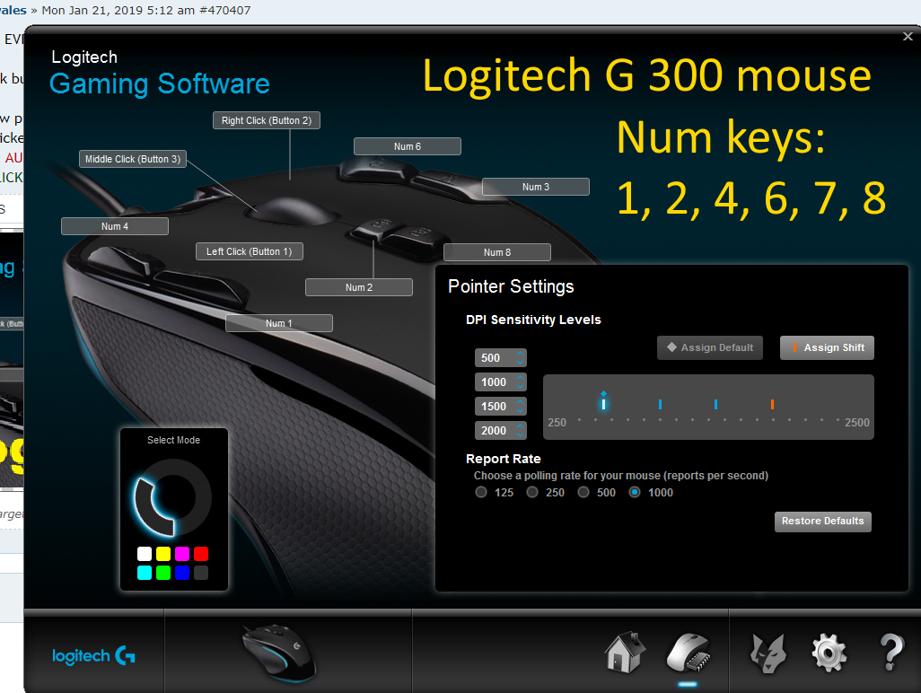Screen dimensions: 921x693
Task: Select the 1000 report rate option
Action: [x=635, y=492]
